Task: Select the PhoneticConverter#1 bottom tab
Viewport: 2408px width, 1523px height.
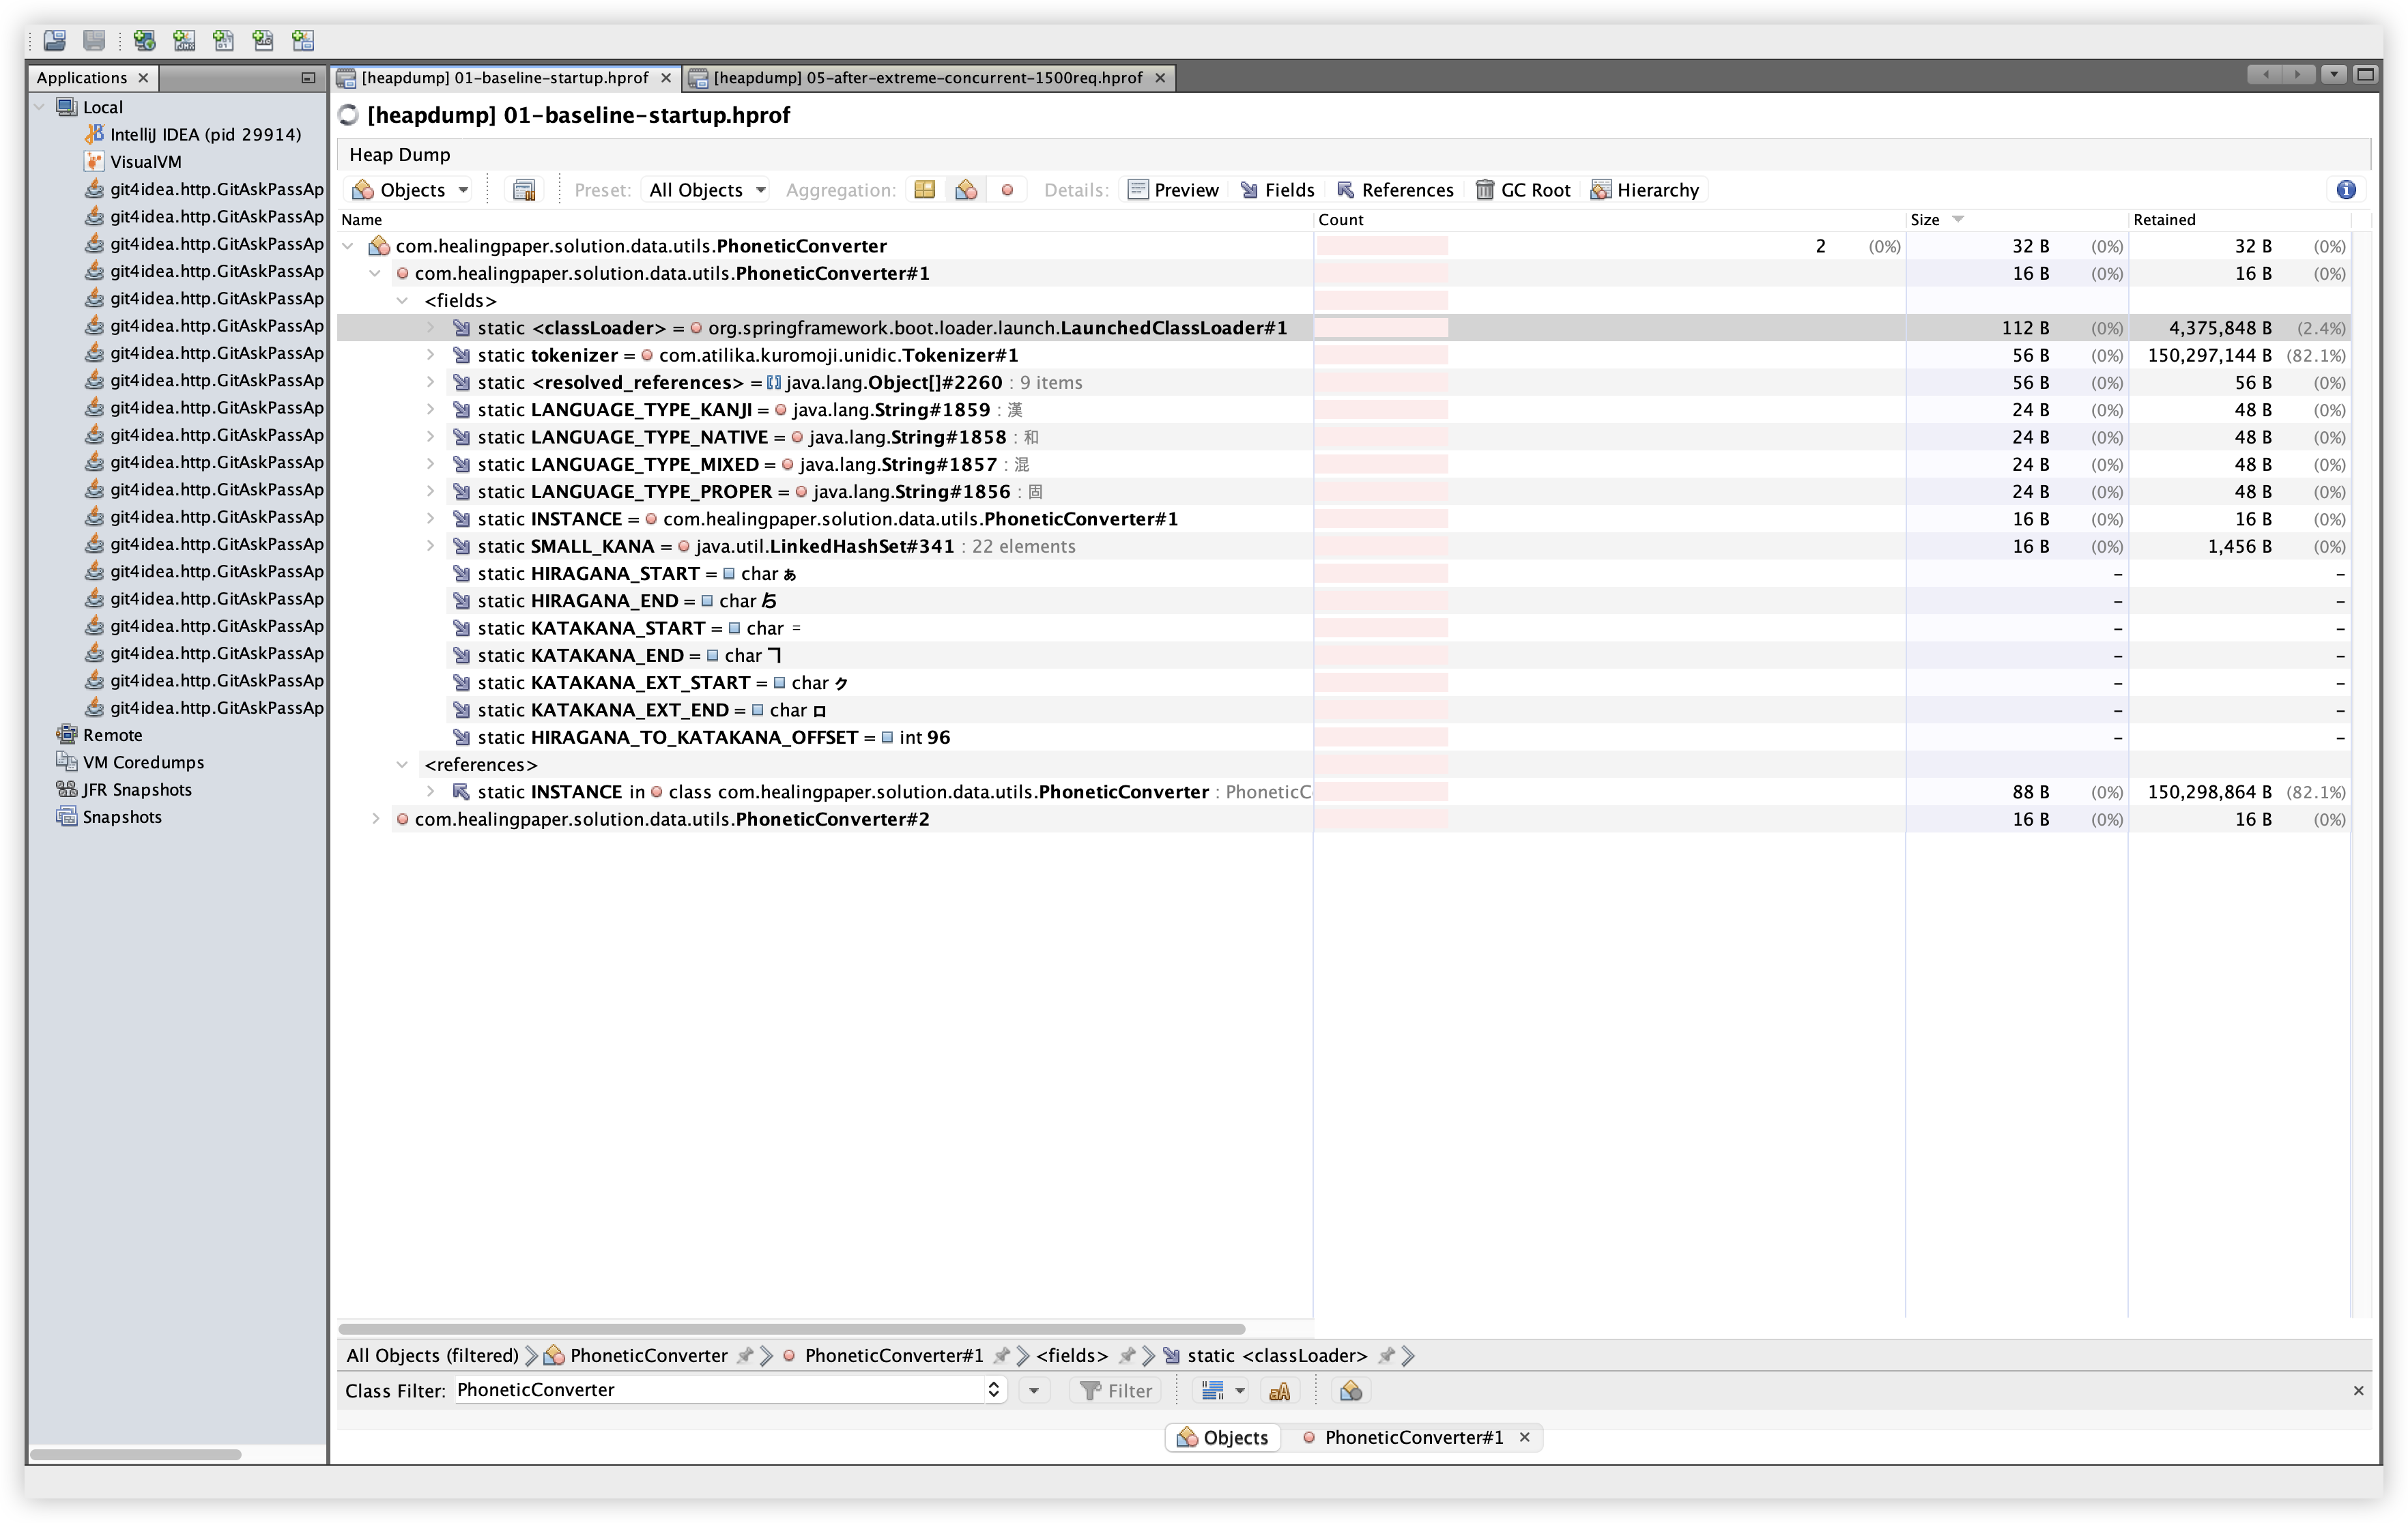Action: click(x=1412, y=1437)
